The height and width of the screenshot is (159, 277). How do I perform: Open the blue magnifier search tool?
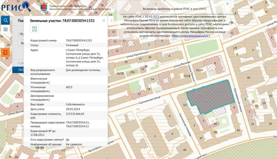(5, 20)
